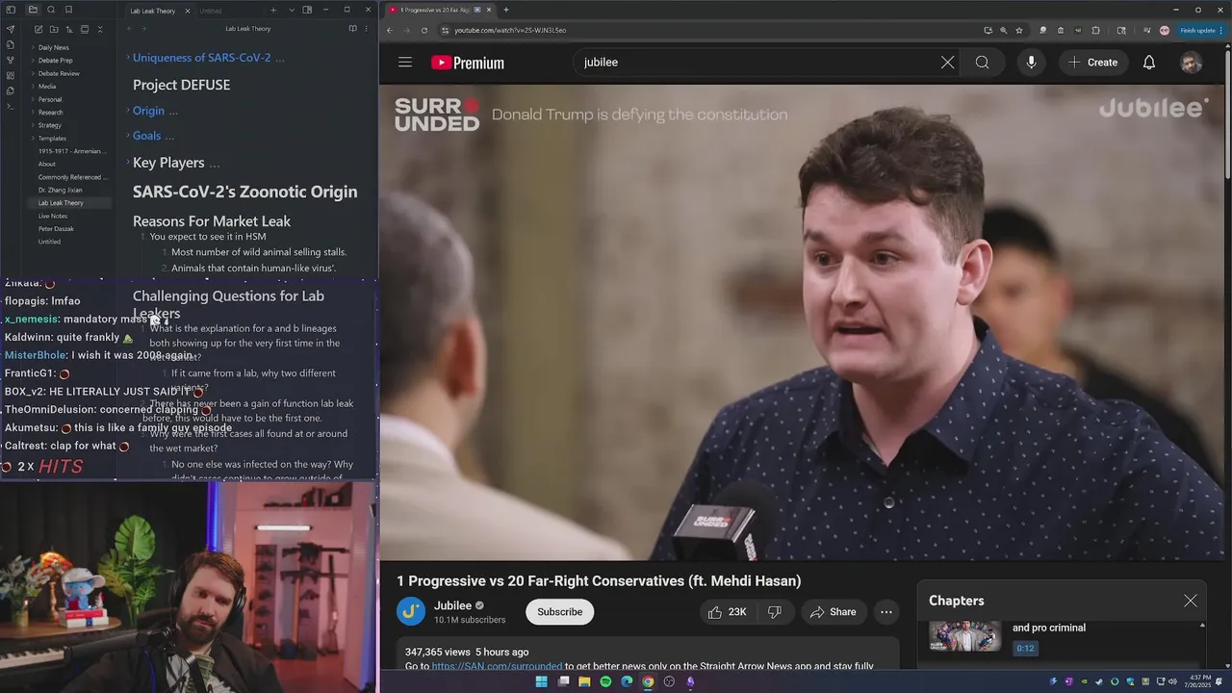Expand the Debate Prep folder
This screenshot has width=1232, height=693.
pyautogui.click(x=55, y=61)
